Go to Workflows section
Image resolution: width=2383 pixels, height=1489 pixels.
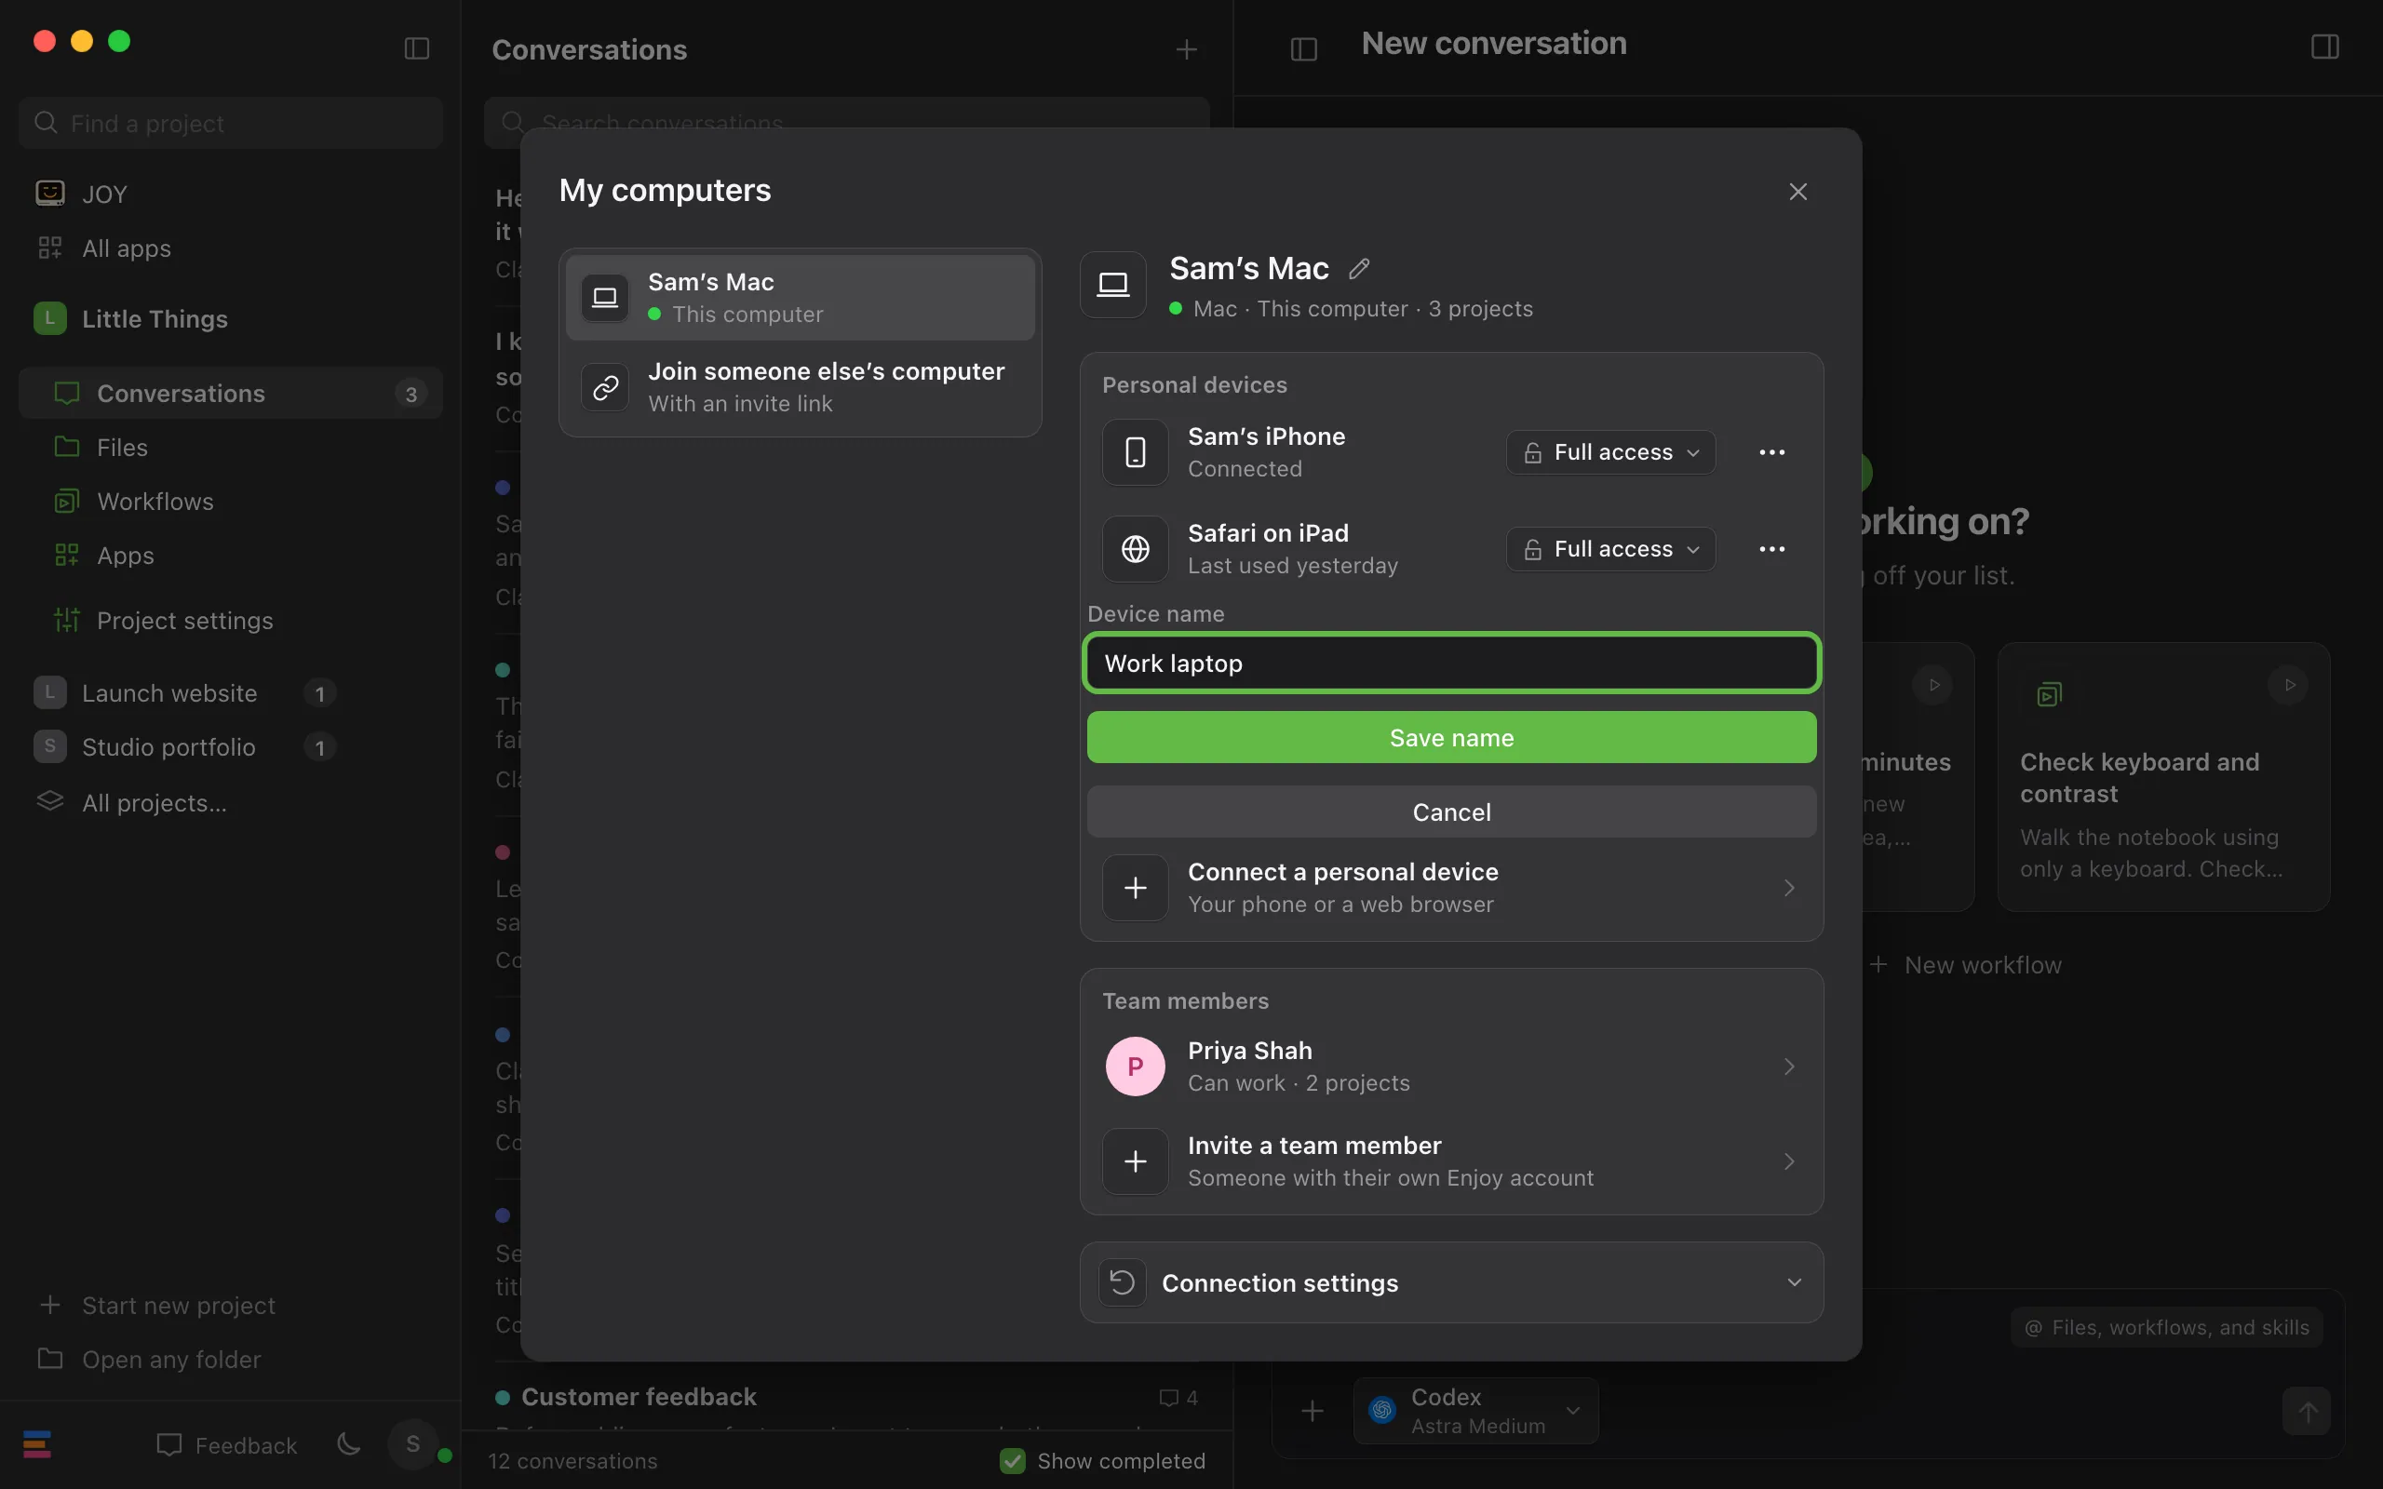(231, 502)
